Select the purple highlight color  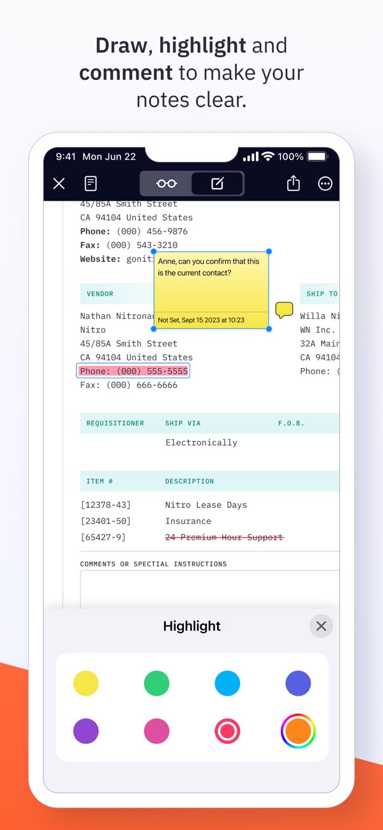86,731
